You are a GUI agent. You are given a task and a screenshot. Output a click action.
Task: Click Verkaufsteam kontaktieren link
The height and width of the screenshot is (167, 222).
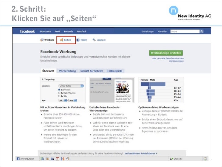[141, 154]
